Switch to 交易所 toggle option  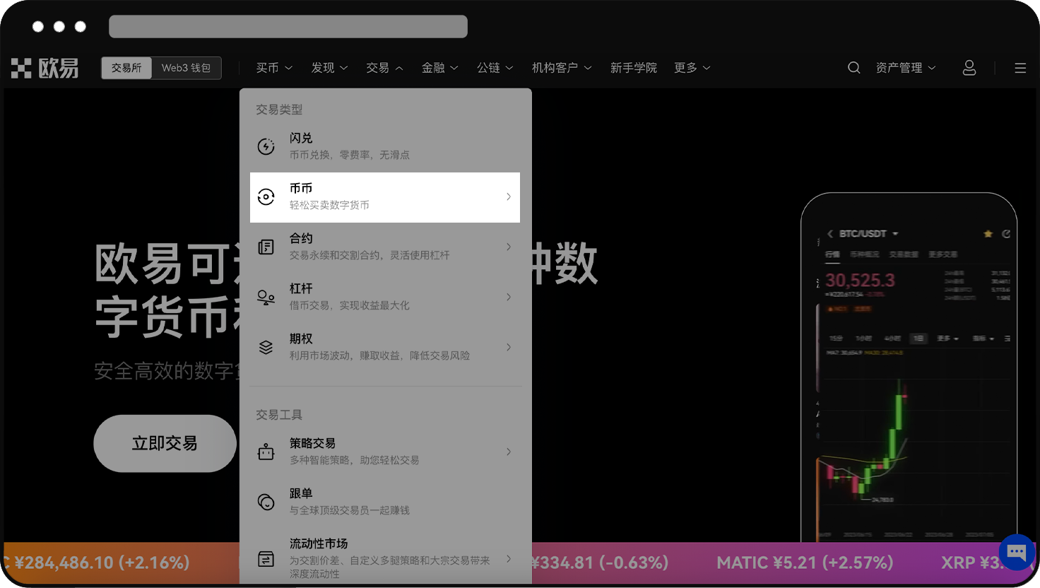pyautogui.click(x=126, y=68)
